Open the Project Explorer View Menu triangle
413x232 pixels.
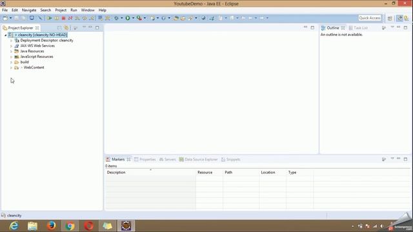click(x=84, y=27)
